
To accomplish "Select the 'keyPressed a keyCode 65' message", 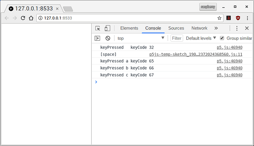I will coord(127,61).
